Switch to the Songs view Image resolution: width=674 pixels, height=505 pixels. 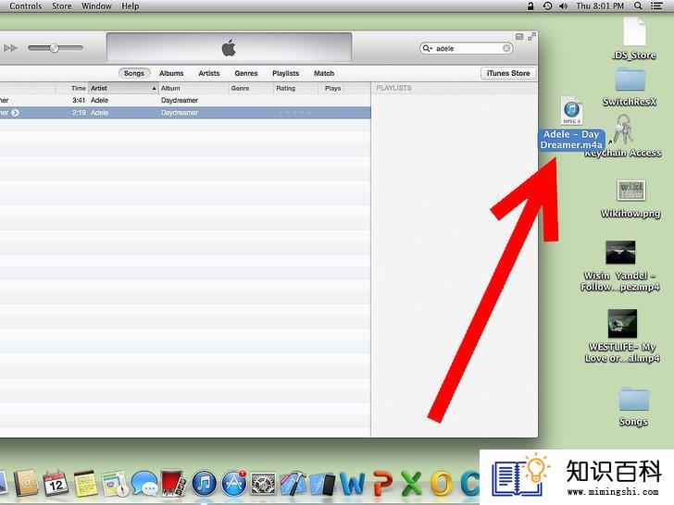134,73
